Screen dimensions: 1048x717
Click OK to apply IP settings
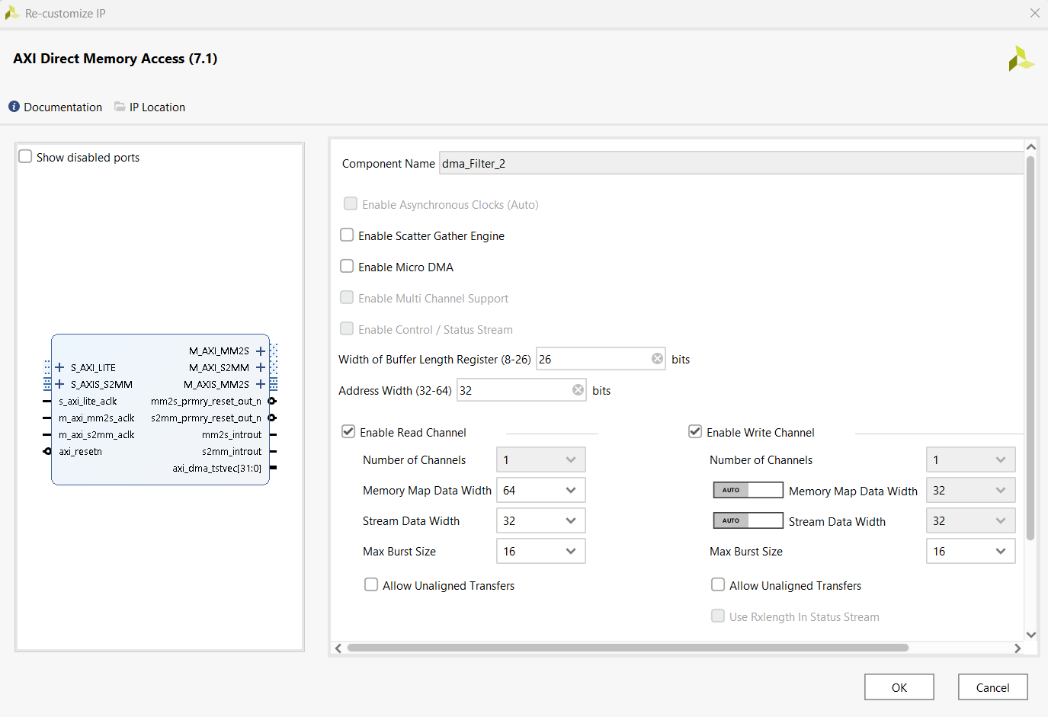click(x=899, y=687)
